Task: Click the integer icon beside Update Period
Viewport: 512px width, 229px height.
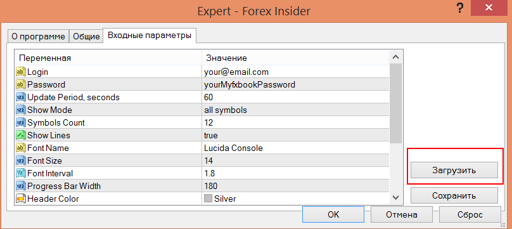Action: tap(21, 97)
